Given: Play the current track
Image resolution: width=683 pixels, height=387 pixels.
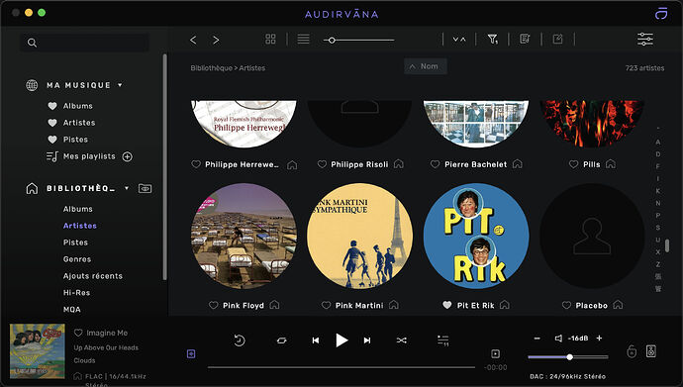Looking at the screenshot, I should pyautogui.click(x=341, y=339).
